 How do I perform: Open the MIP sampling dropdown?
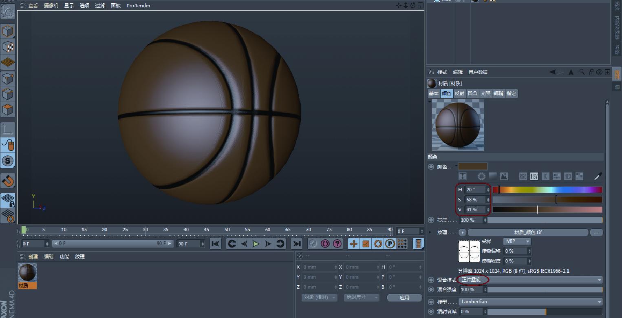pos(517,241)
